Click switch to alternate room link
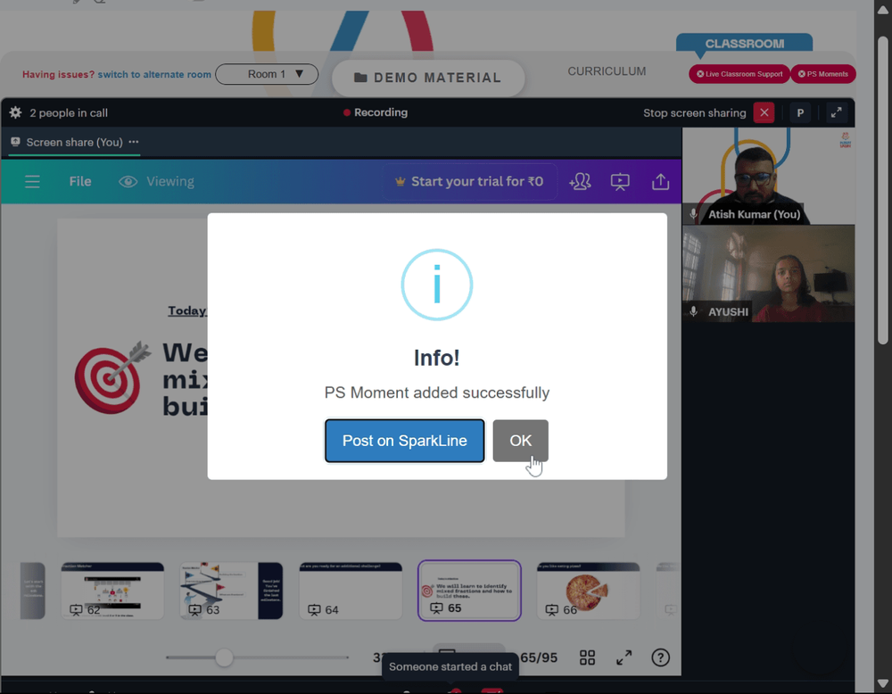This screenshot has width=892, height=694. coord(154,75)
